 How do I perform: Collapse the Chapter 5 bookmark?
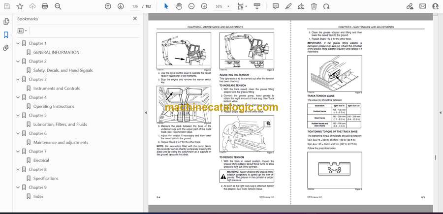[x=18, y=116]
